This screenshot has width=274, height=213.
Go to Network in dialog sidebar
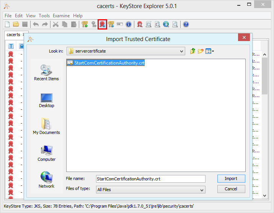(46, 180)
